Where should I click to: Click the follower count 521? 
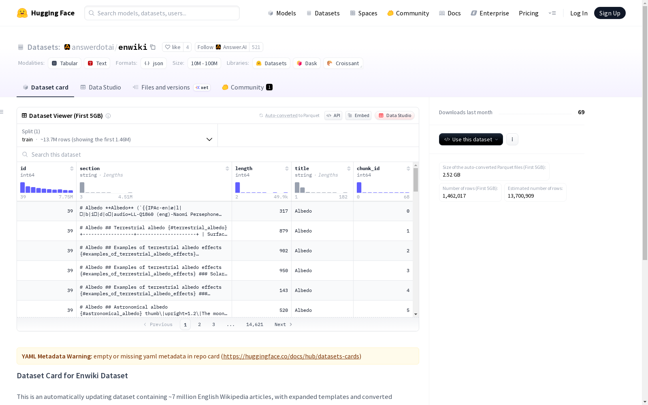256,47
